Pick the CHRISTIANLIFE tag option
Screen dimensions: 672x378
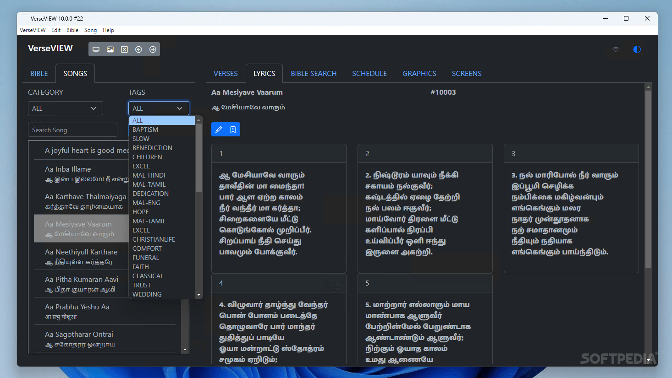pyautogui.click(x=162, y=239)
